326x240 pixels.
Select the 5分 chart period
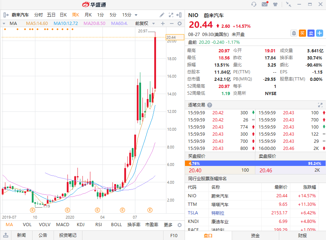(x=113, y=15)
